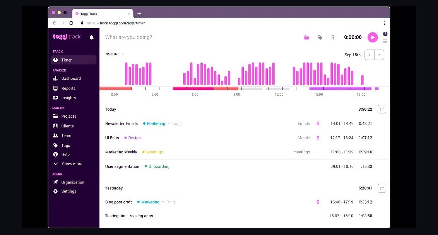The height and width of the screenshot is (235, 438).
Task: Select the Toggl Track browser tab
Action: (x=103, y=14)
